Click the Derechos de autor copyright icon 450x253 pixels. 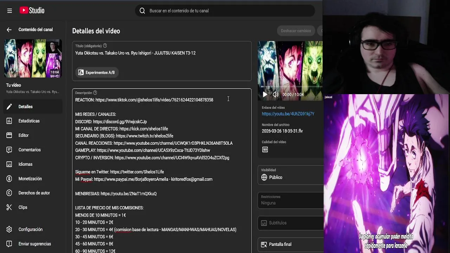pos(9,193)
